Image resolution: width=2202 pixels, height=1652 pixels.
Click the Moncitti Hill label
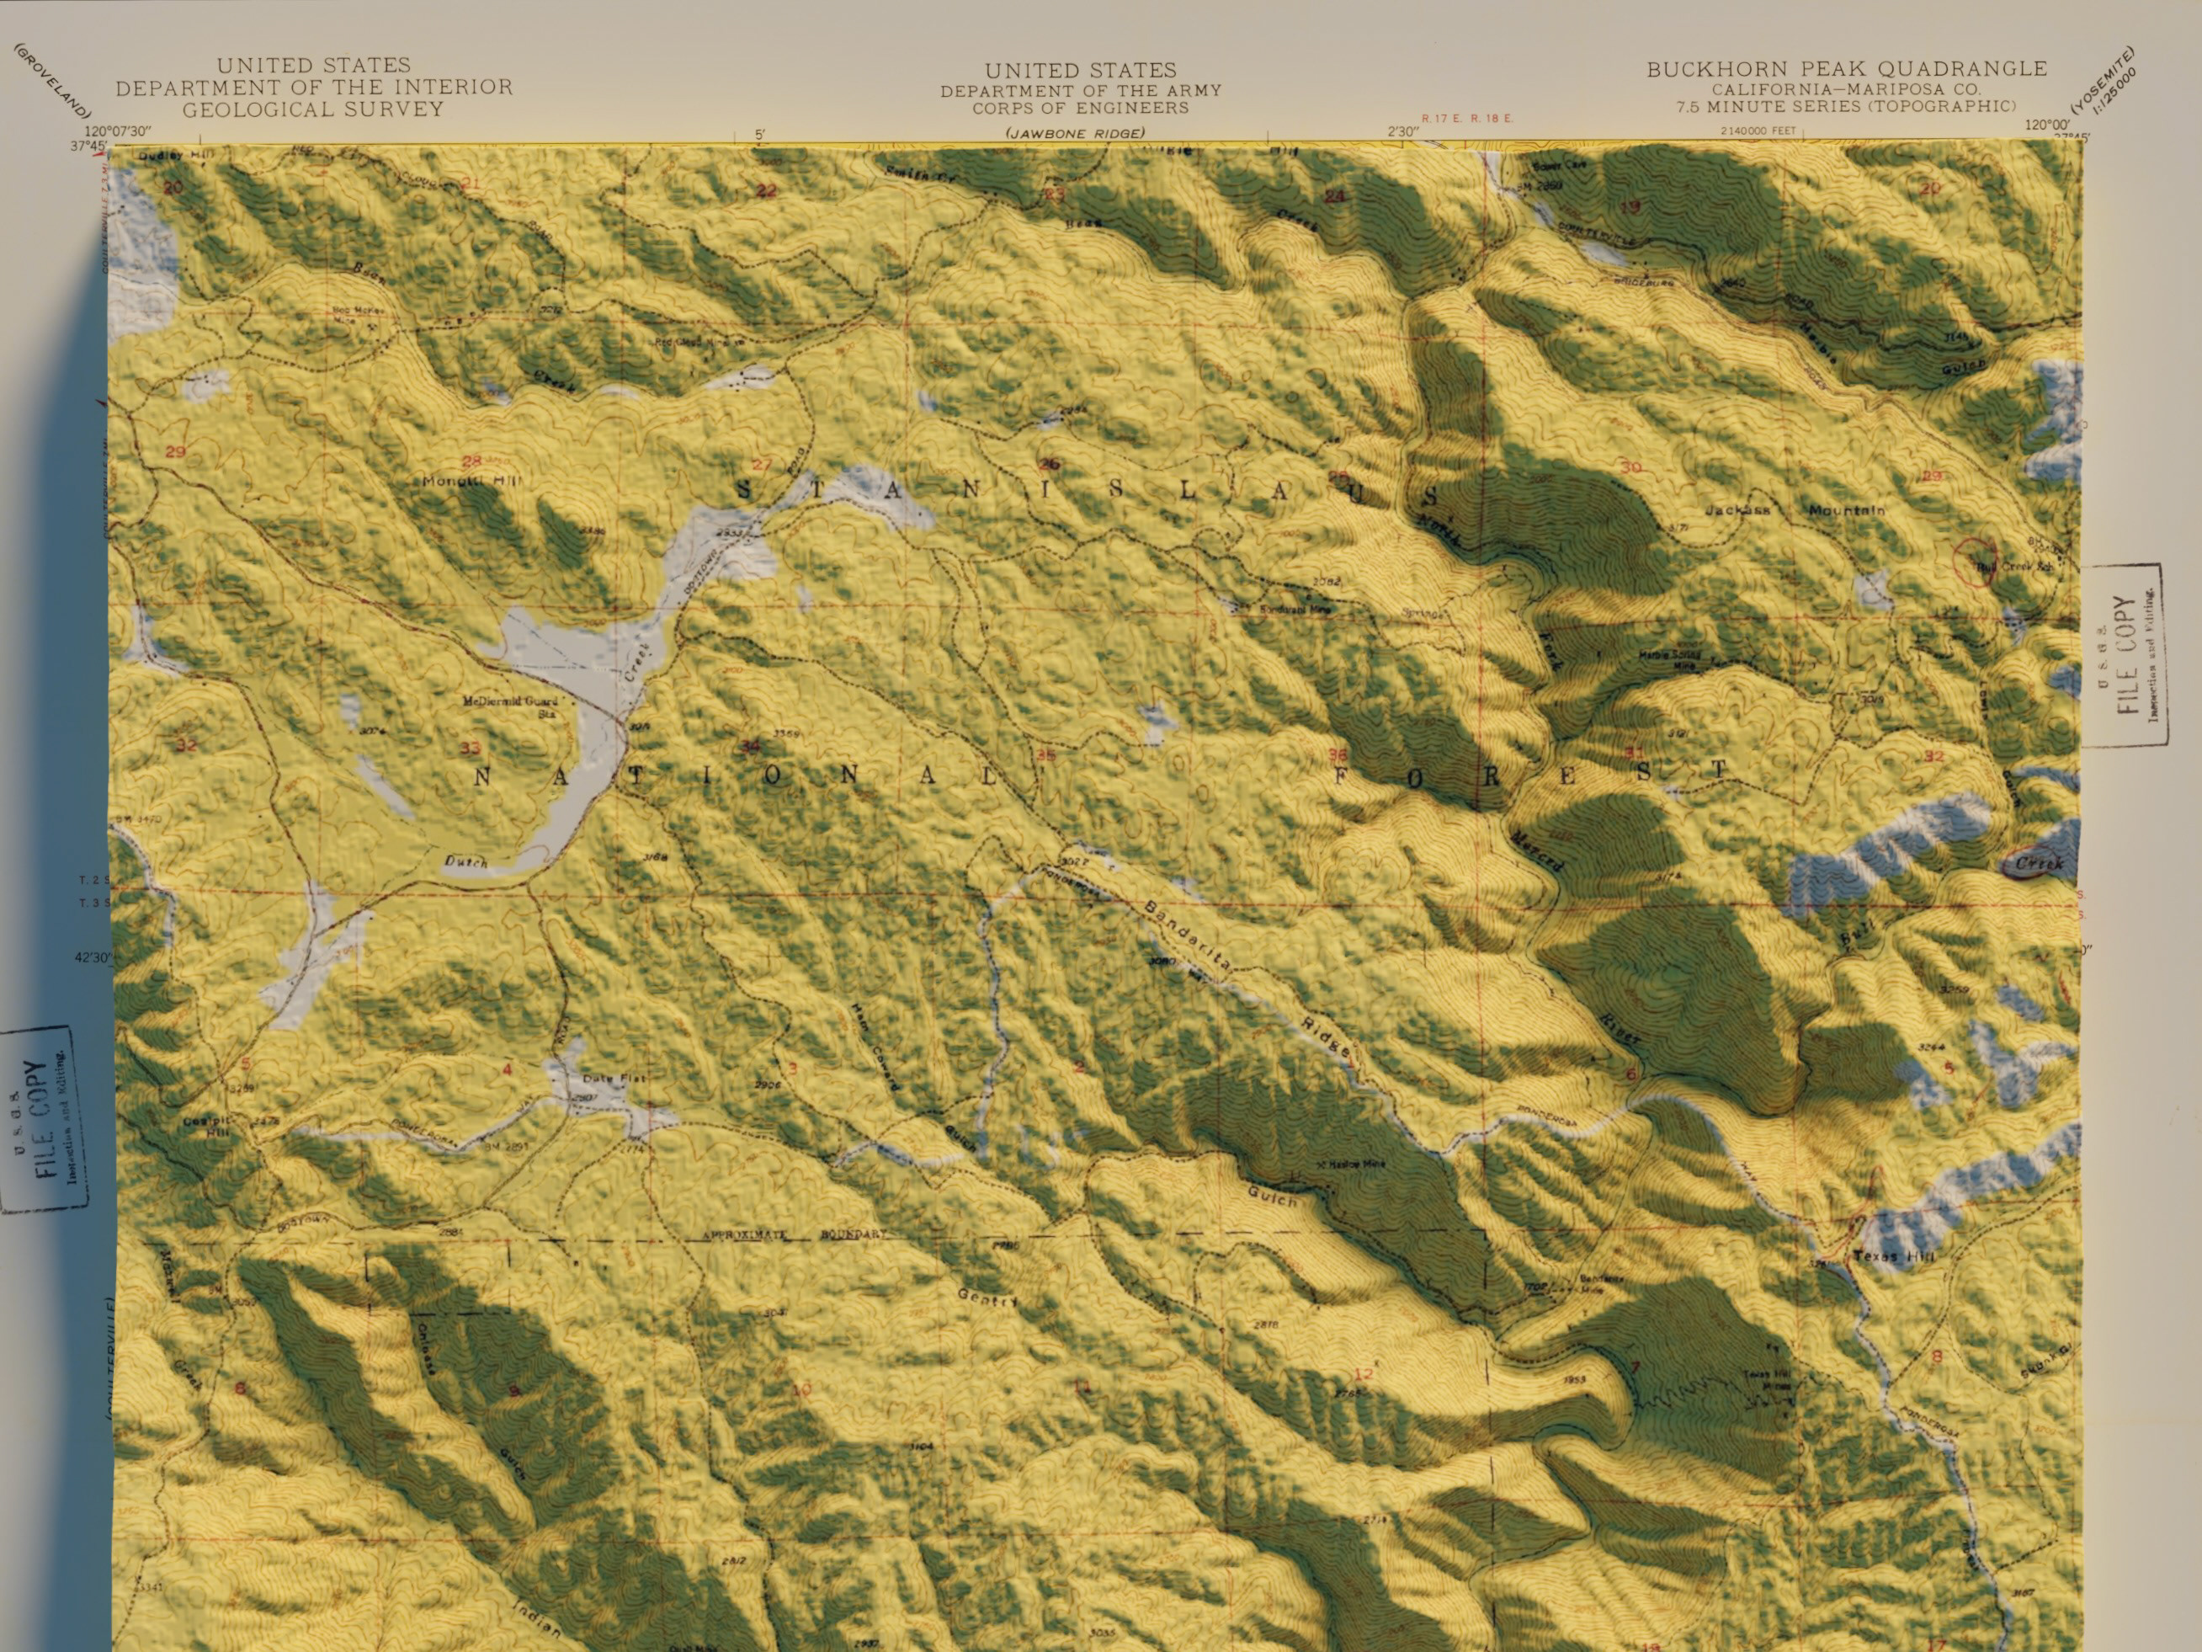pyautogui.click(x=471, y=481)
